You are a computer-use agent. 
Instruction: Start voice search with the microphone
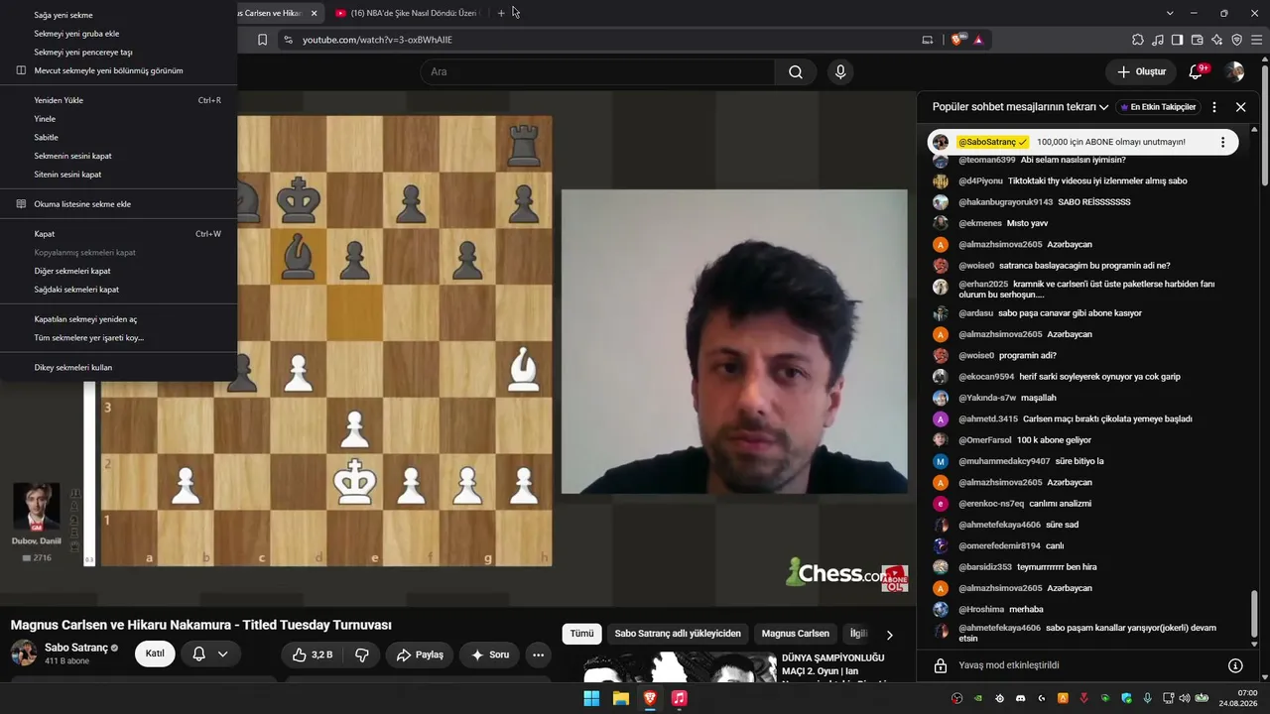click(840, 71)
